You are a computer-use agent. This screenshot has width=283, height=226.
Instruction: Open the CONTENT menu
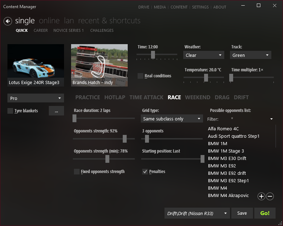click(x=179, y=7)
